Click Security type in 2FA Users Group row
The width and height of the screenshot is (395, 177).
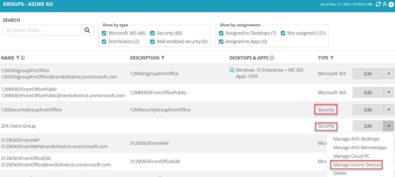pyautogui.click(x=326, y=126)
